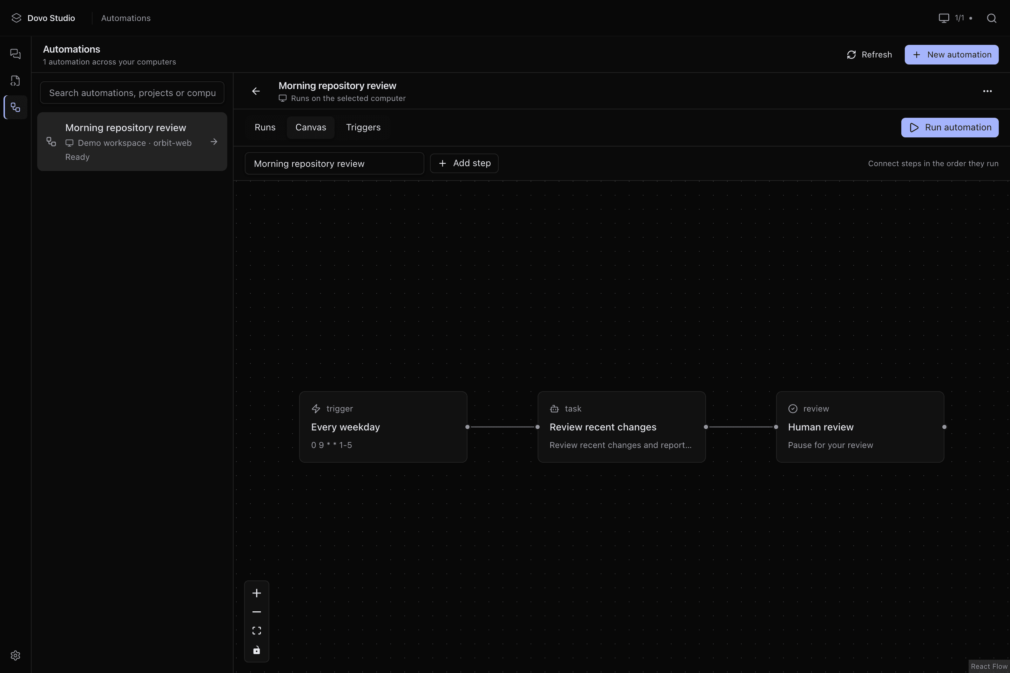The image size is (1010, 673).
Task: Click "Pause for your review" text
Action: (x=830, y=445)
